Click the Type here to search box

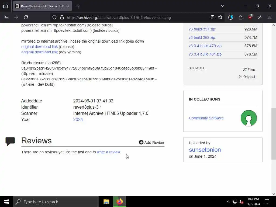(x=56, y=202)
